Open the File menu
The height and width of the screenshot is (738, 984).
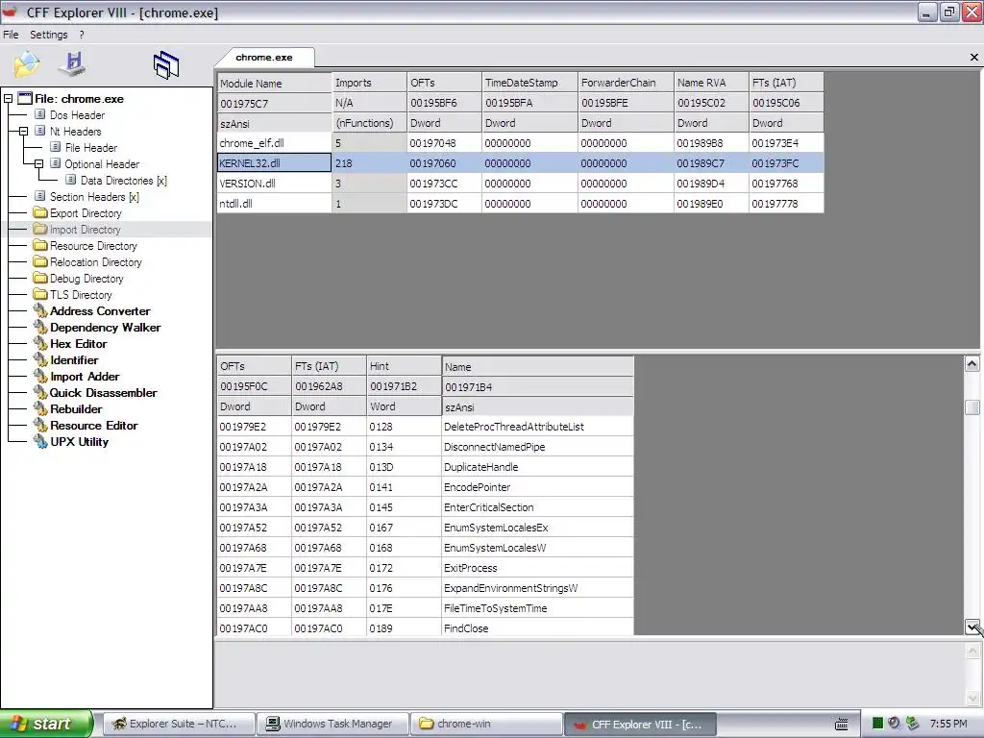coord(11,35)
